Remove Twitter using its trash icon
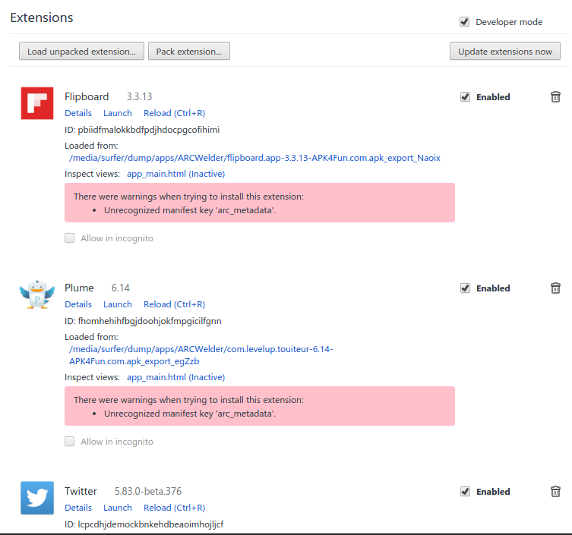The image size is (572, 535). [x=555, y=491]
